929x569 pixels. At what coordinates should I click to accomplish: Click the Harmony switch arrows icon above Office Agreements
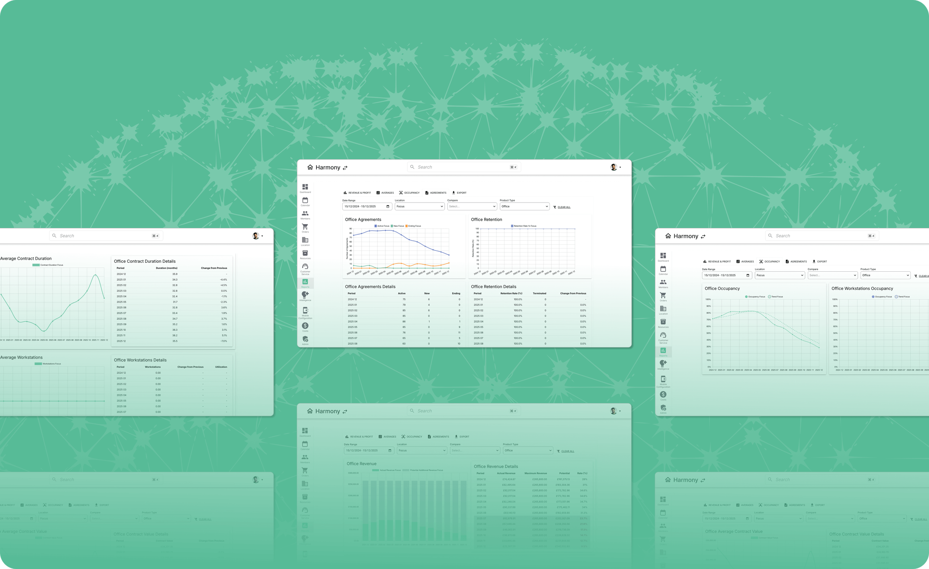click(345, 168)
